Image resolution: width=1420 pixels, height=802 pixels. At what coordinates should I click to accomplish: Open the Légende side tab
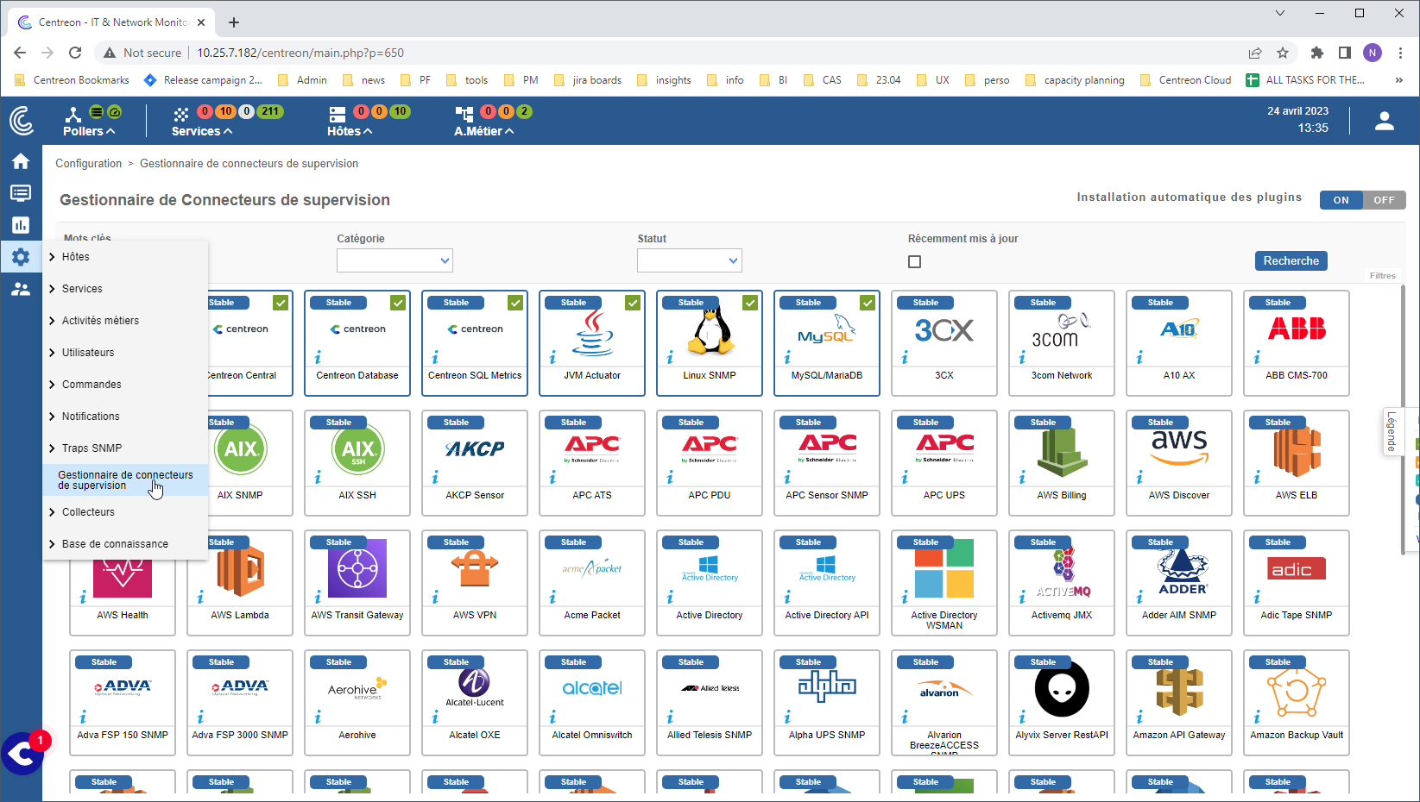pyautogui.click(x=1392, y=431)
